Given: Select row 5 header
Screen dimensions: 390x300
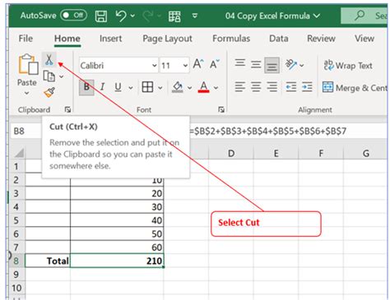Looking at the screenshot, I should click(16, 220).
